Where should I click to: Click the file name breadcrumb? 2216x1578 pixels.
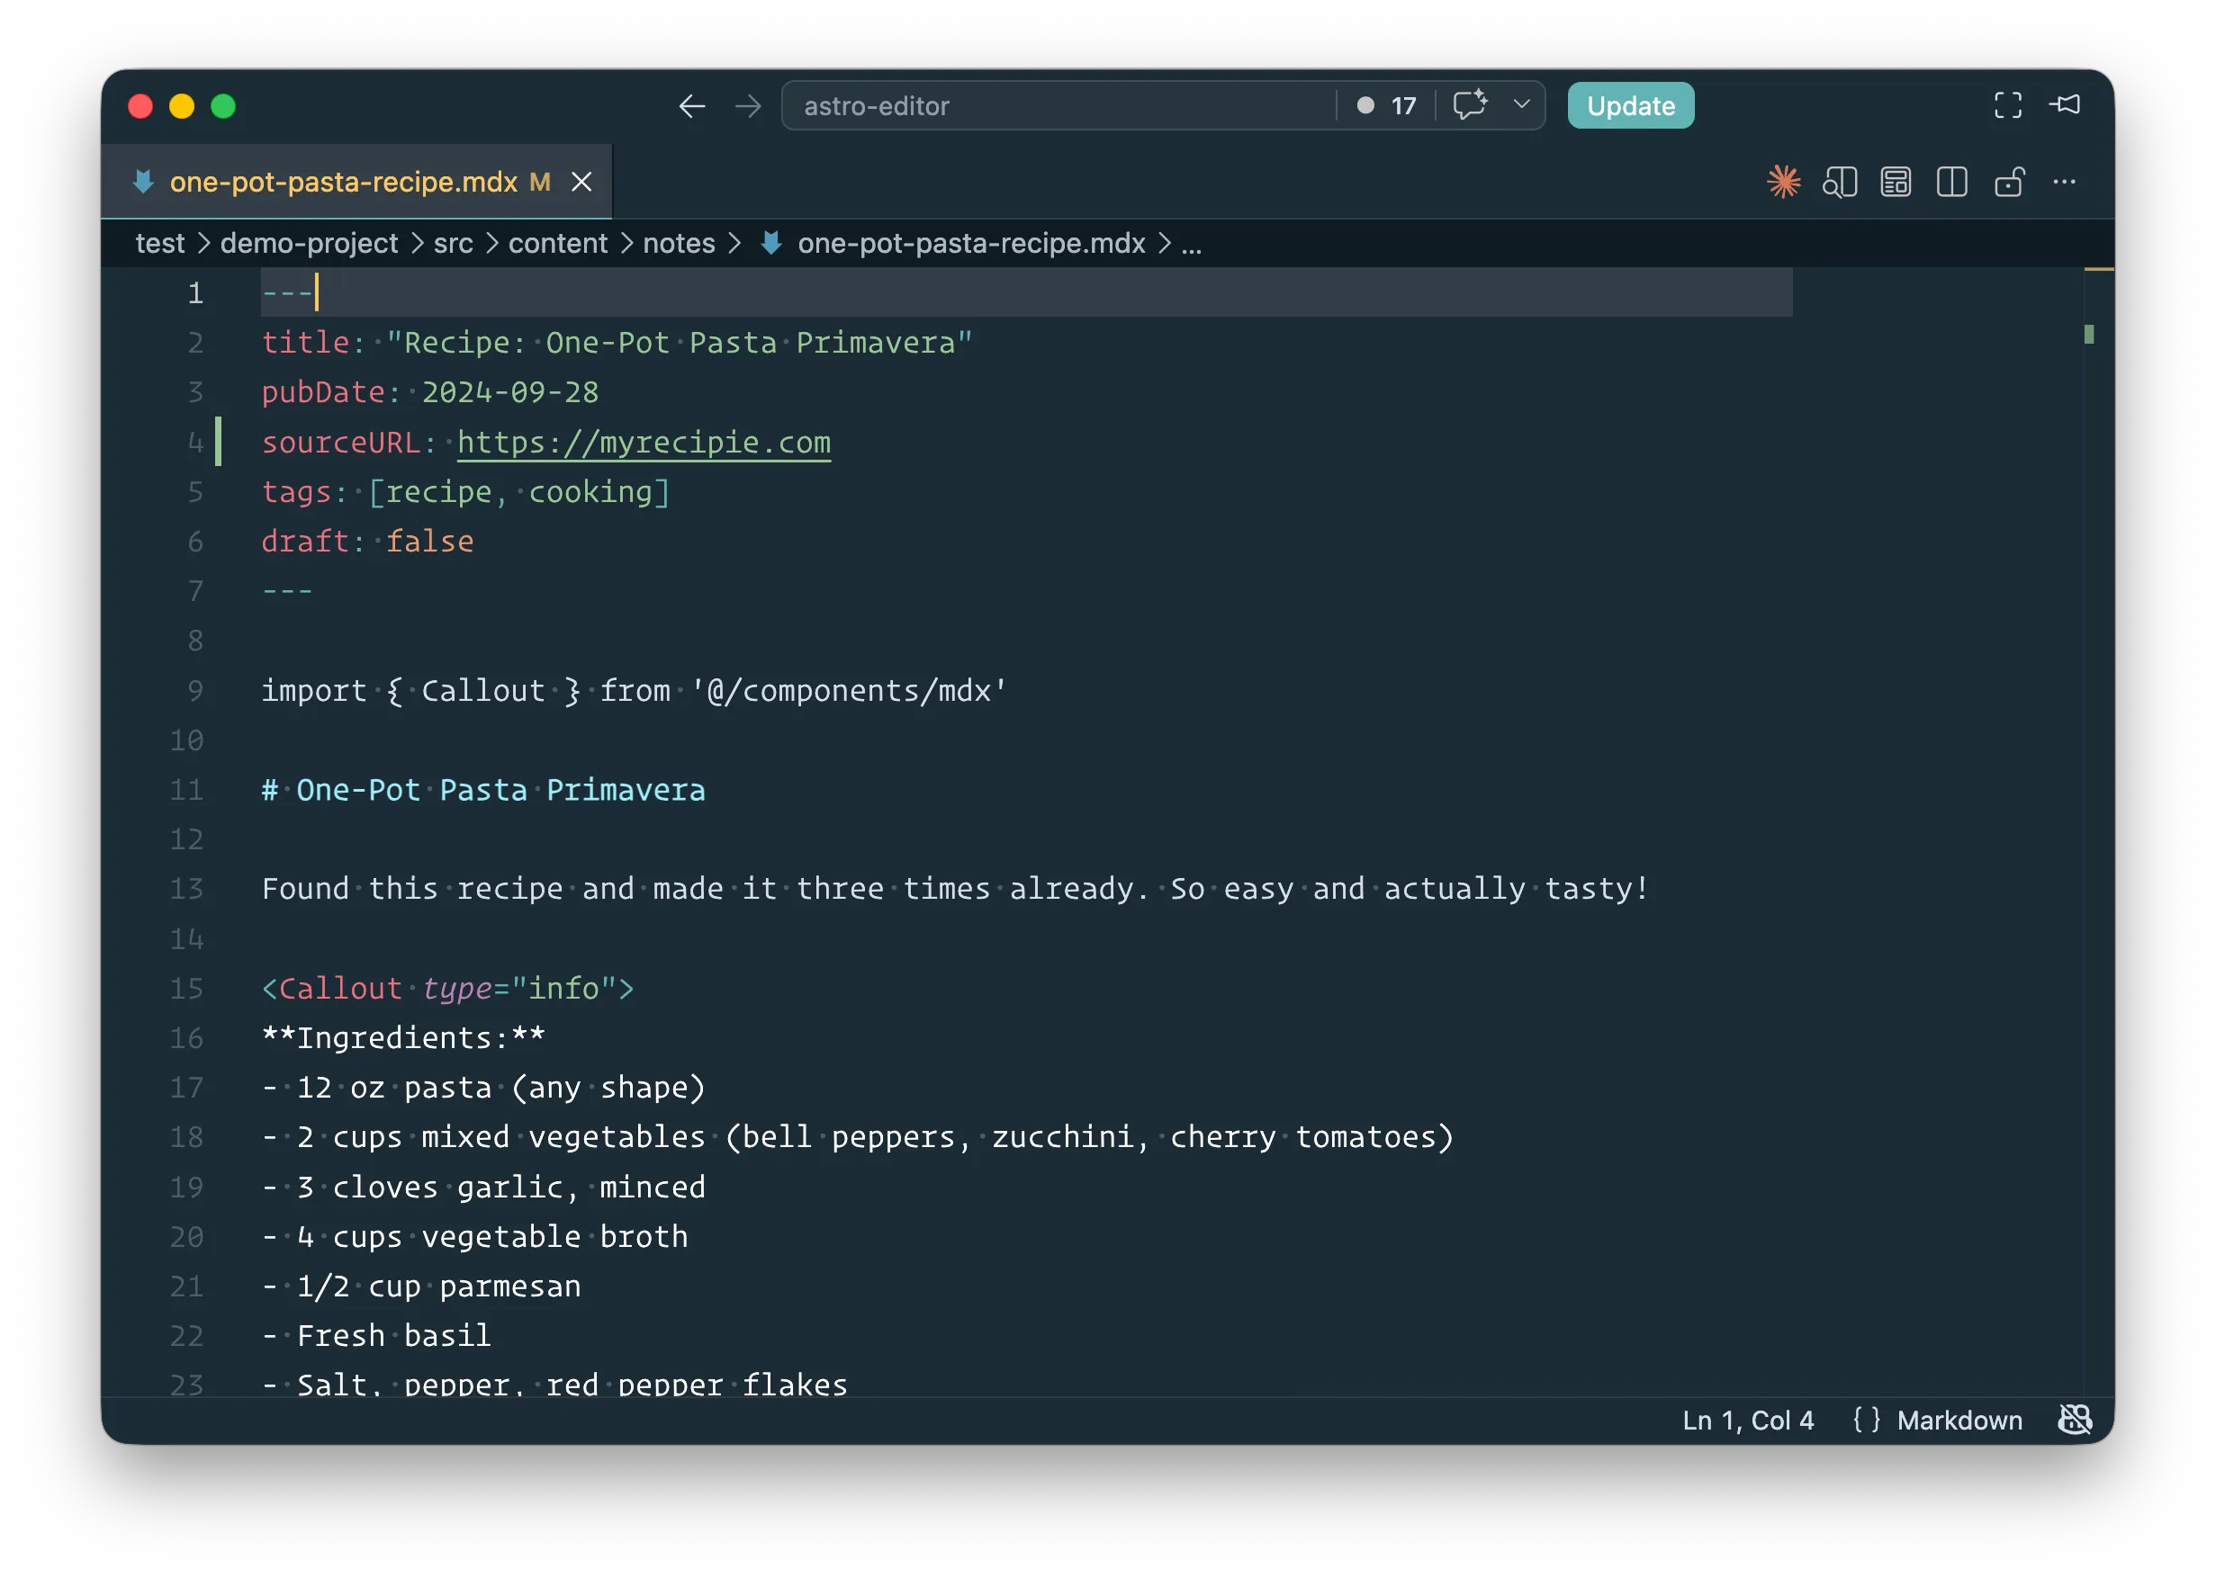[x=970, y=243]
